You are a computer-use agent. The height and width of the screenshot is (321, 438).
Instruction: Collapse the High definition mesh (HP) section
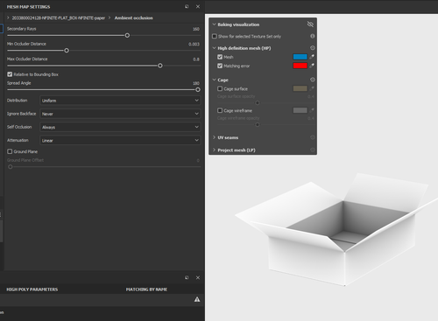coord(214,48)
